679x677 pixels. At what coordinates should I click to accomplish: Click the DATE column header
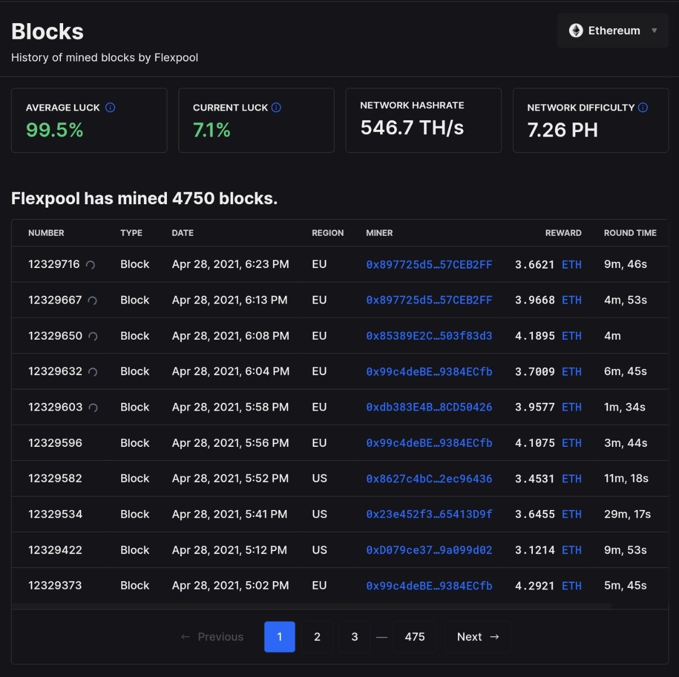coord(183,233)
